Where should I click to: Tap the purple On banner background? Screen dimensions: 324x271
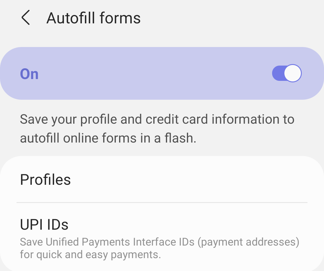[150, 73]
